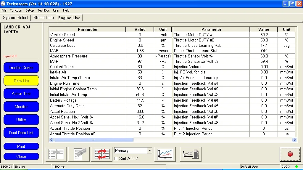Click the left Parameter column header

click(88, 29)
